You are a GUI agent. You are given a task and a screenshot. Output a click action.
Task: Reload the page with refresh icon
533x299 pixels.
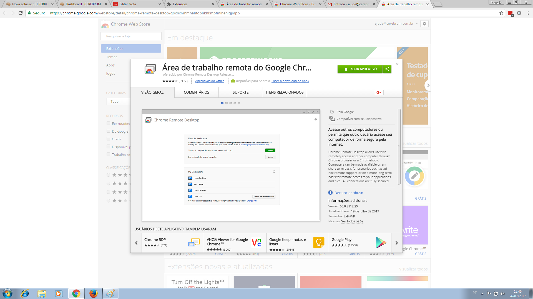(x=21, y=13)
